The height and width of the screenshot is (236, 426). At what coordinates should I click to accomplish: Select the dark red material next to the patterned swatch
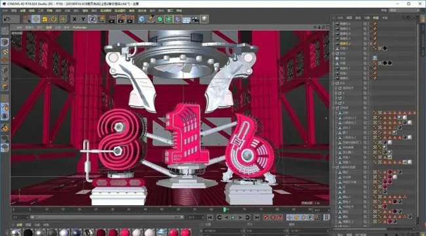pos(100,233)
